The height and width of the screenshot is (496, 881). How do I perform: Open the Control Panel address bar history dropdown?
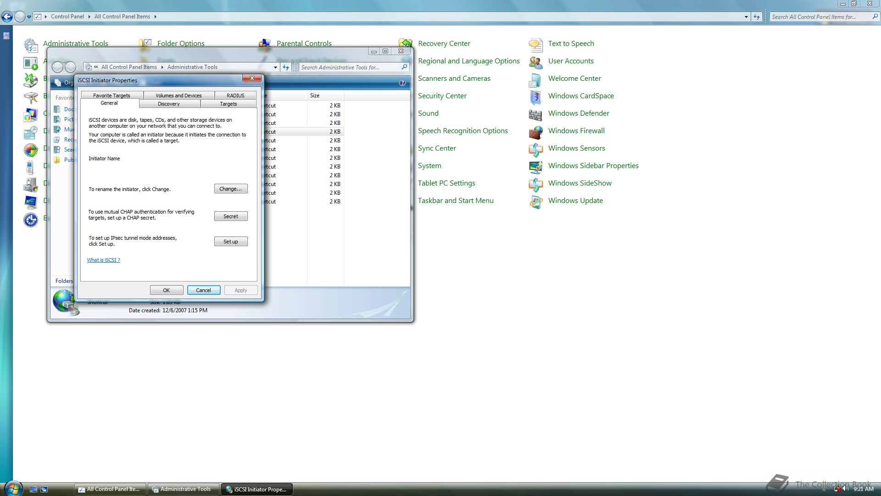point(746,17)
